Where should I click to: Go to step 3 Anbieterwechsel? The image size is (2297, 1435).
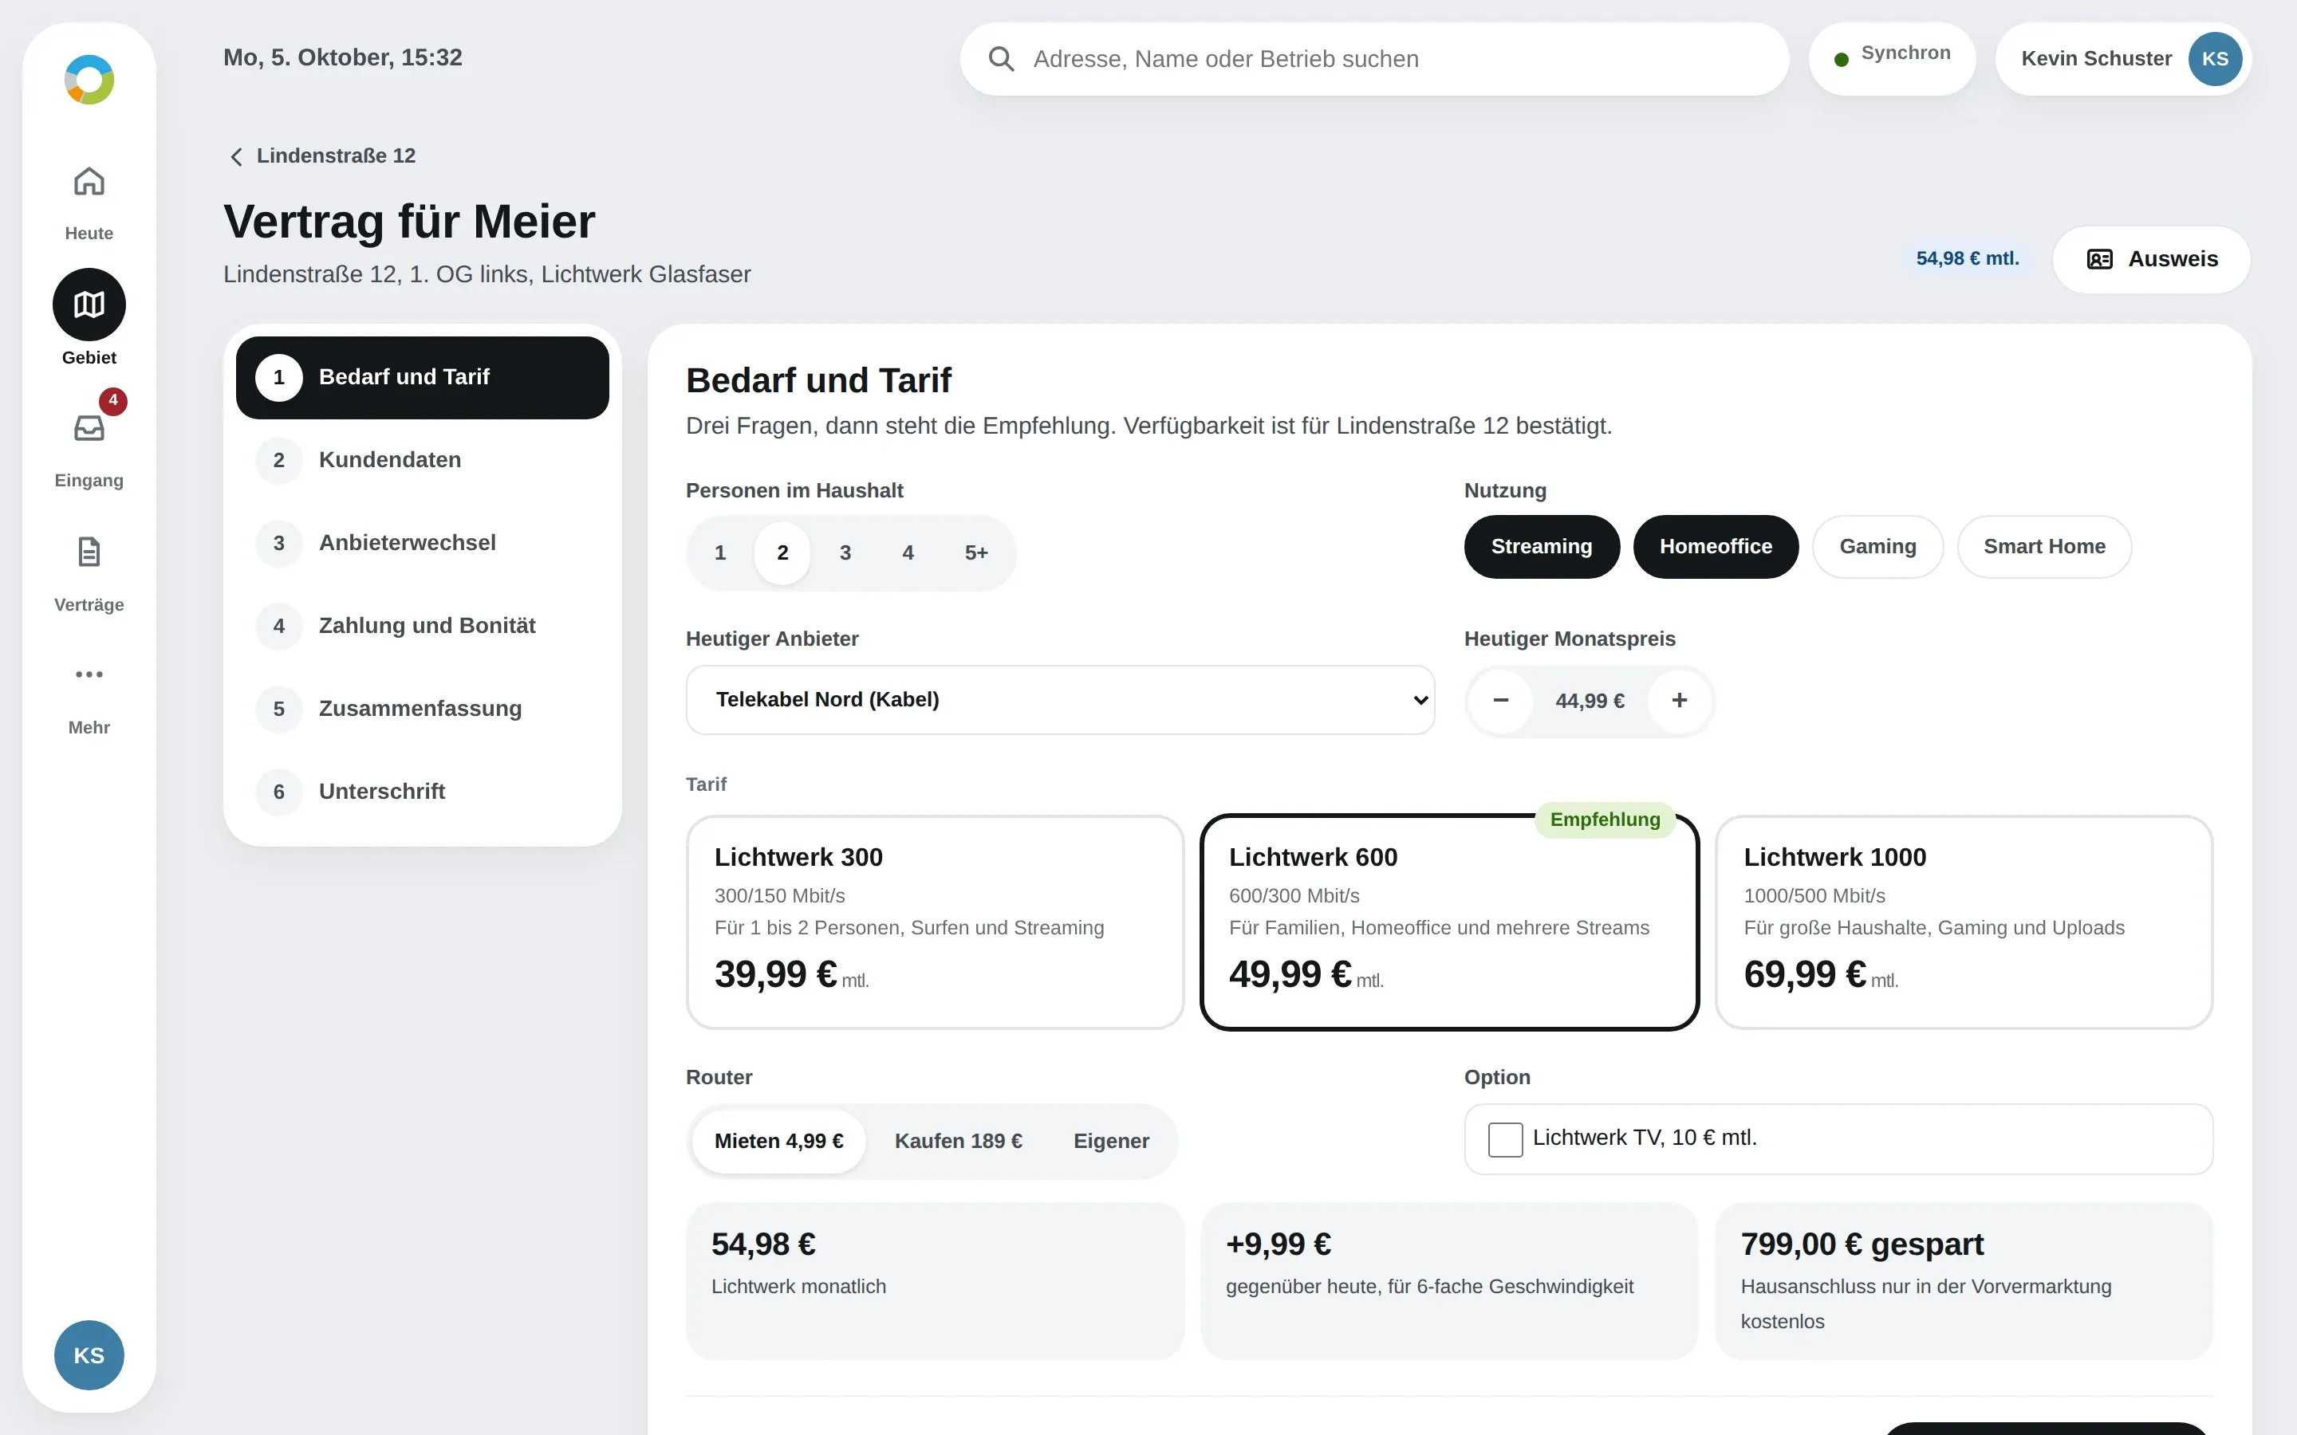tap(423, 543)
